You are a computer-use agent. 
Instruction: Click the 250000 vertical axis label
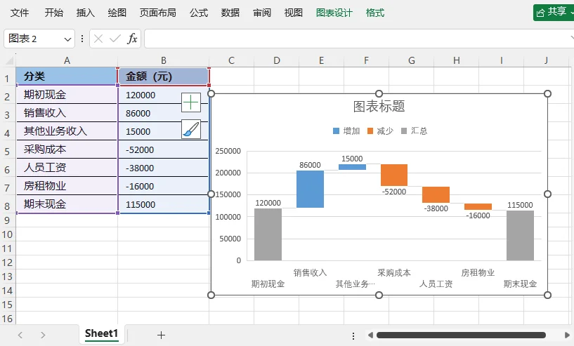[228, 151]
